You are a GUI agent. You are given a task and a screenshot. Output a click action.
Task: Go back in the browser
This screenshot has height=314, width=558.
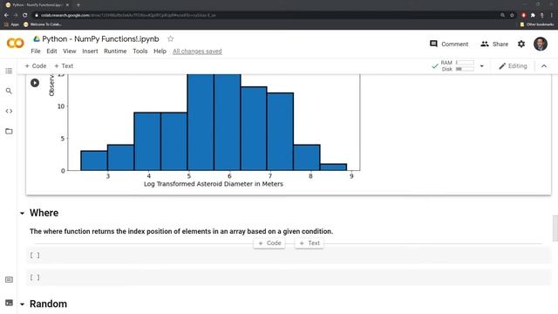click(6, 16)
